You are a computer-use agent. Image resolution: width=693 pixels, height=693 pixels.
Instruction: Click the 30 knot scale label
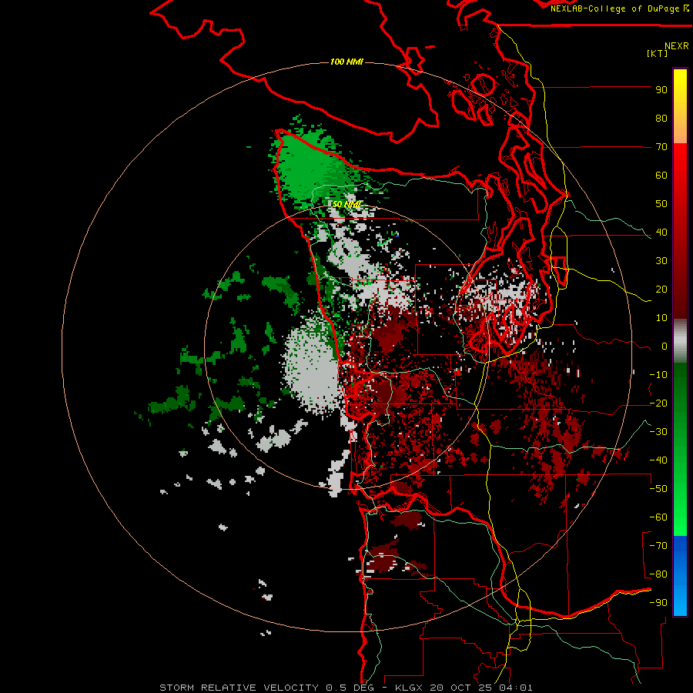(661, 261)
